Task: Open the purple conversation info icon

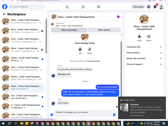Action: (118, 17)
